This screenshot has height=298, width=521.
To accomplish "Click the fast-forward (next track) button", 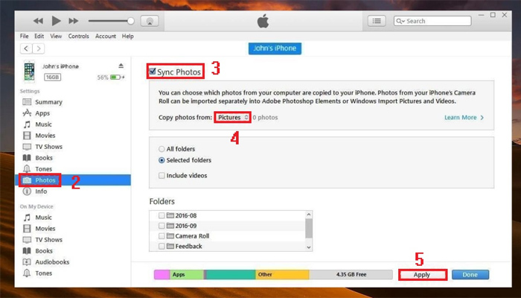I will [74, 21].
